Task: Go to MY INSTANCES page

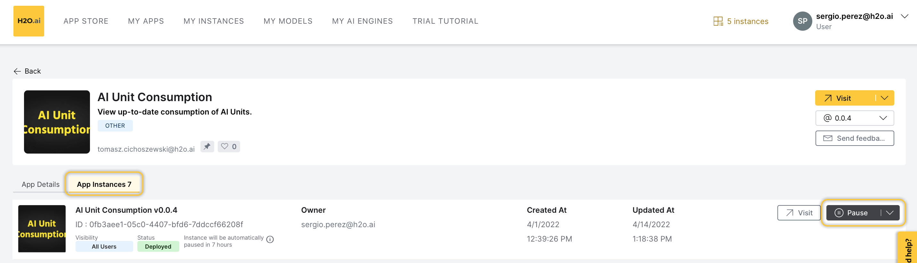Action: coord(214,21)
